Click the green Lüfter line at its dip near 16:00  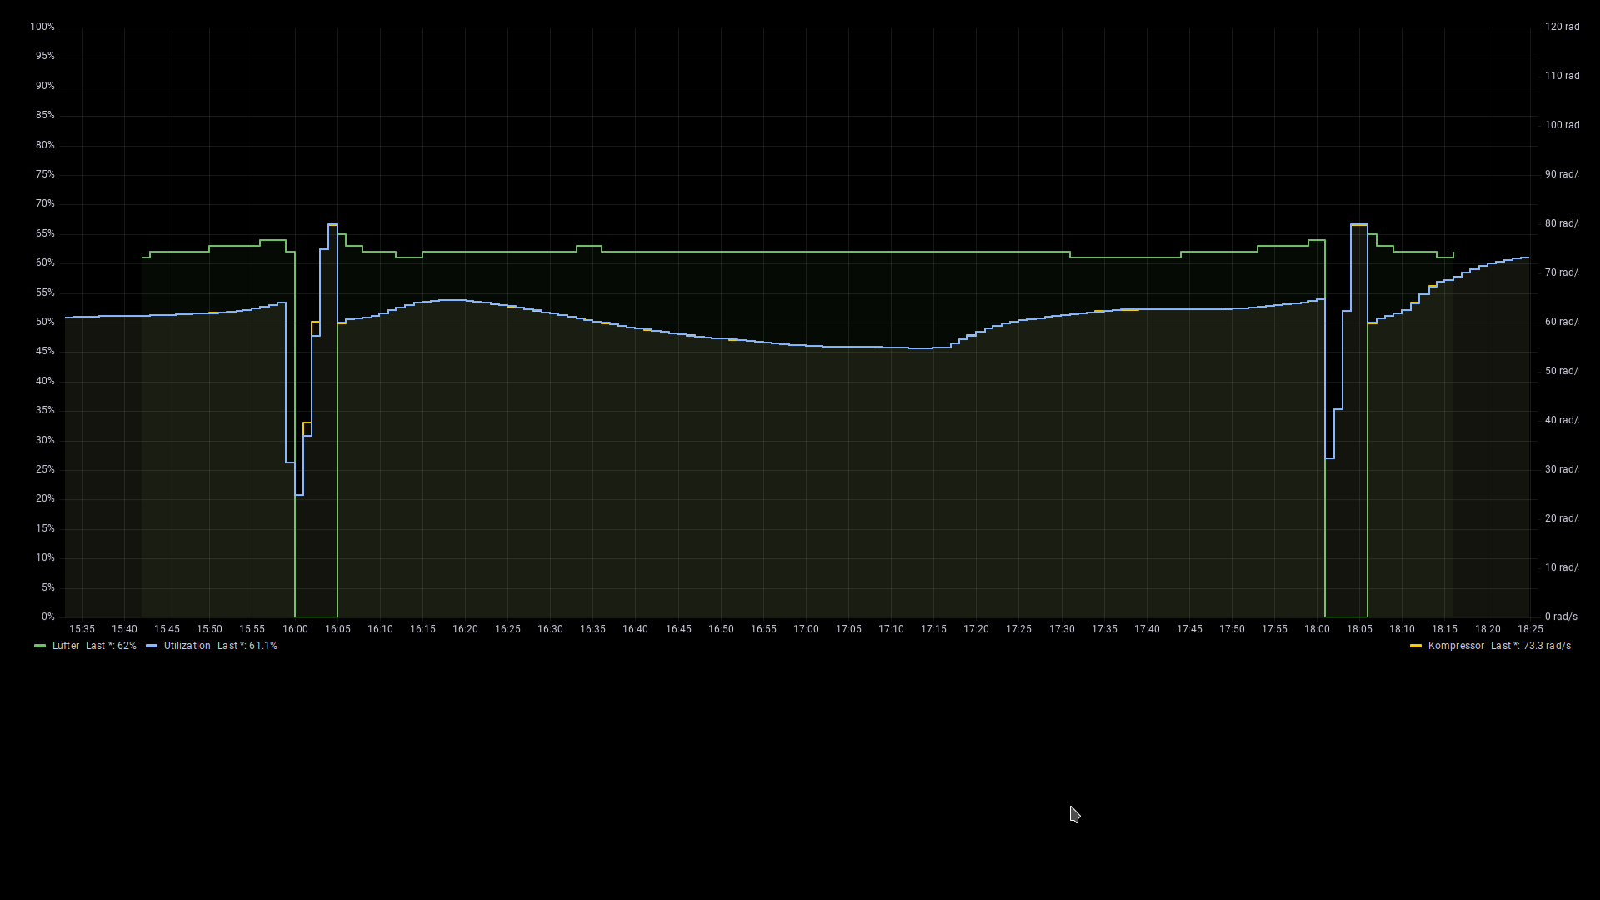pyautogui.click(x=317, y=615)
